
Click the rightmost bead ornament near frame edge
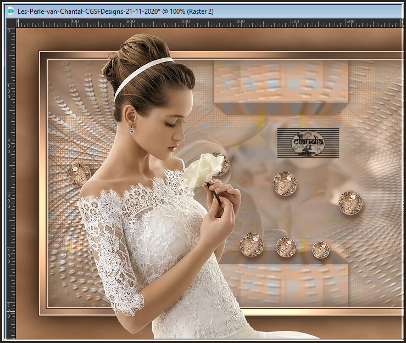[350, 203]
